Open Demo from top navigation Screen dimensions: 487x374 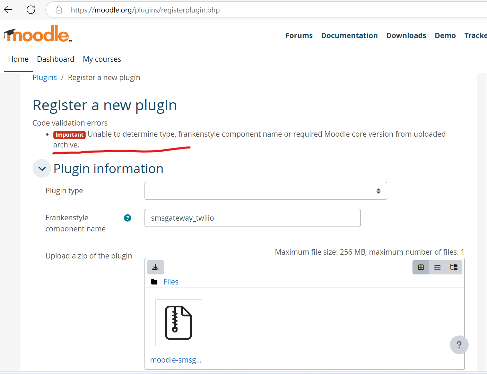point(445,35)
